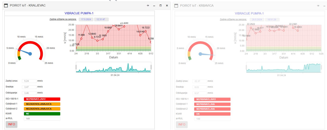
Task: Click the 11.688 data point on KRALJEVAC chart
Action: pos(81,39)
